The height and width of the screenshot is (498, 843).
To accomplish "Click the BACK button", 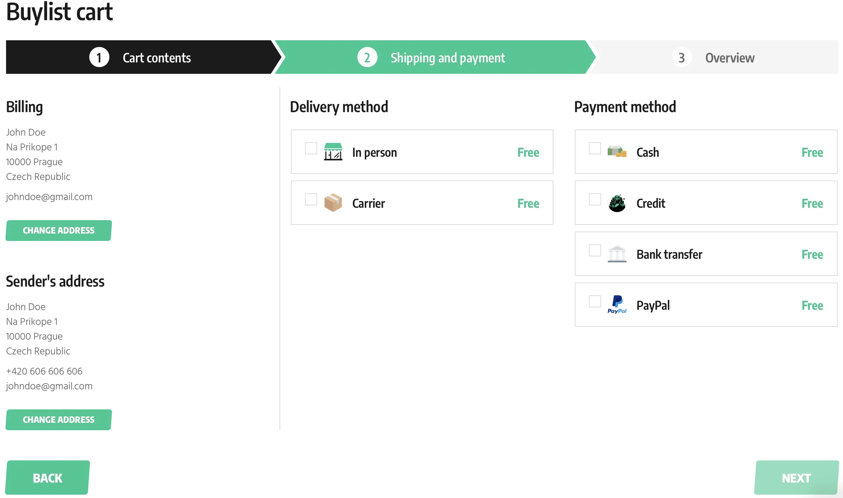I will point(48,477).
